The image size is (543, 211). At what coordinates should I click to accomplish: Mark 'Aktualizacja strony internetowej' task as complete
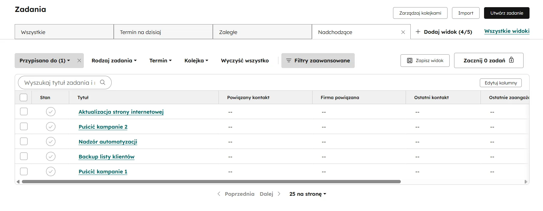pos(51,112)
